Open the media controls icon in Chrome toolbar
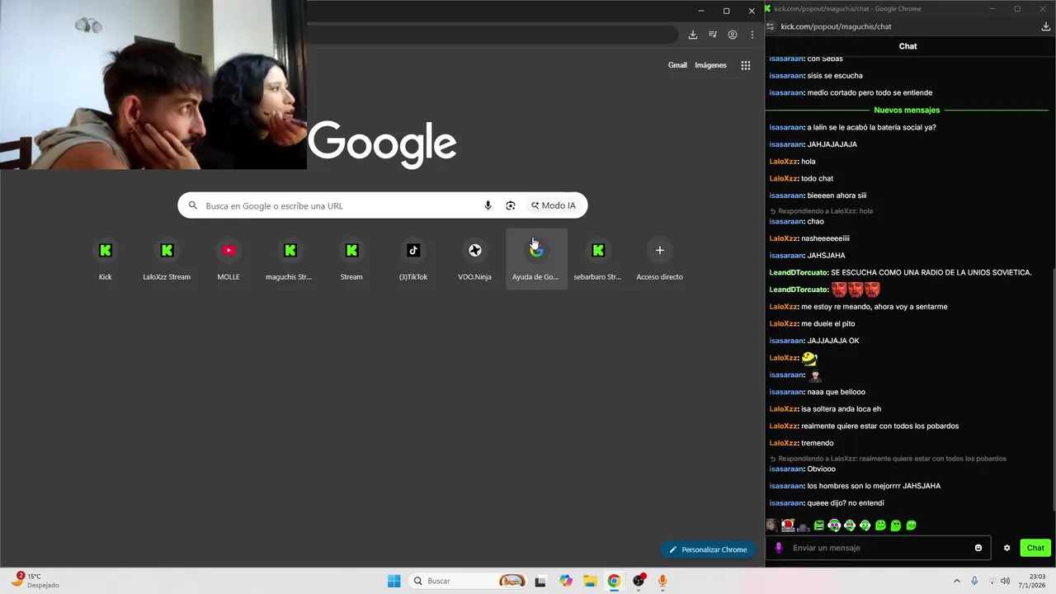 [713, 35]
